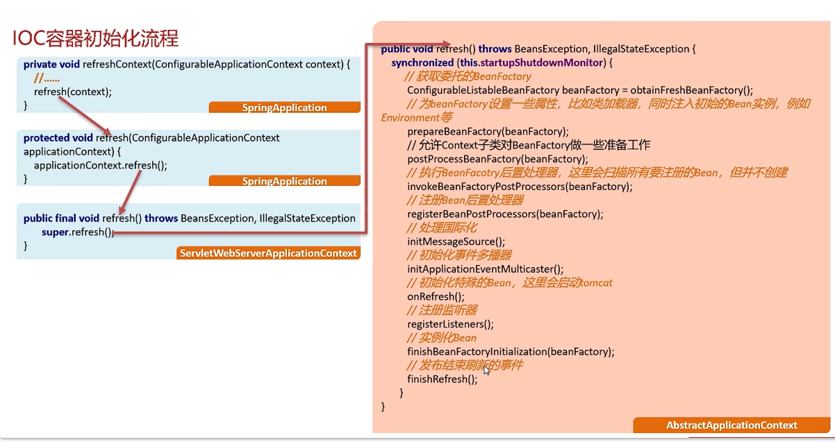
Task: Click the registerBeanPostProcessors(beanFactory) line
Action: click(505, 214)
